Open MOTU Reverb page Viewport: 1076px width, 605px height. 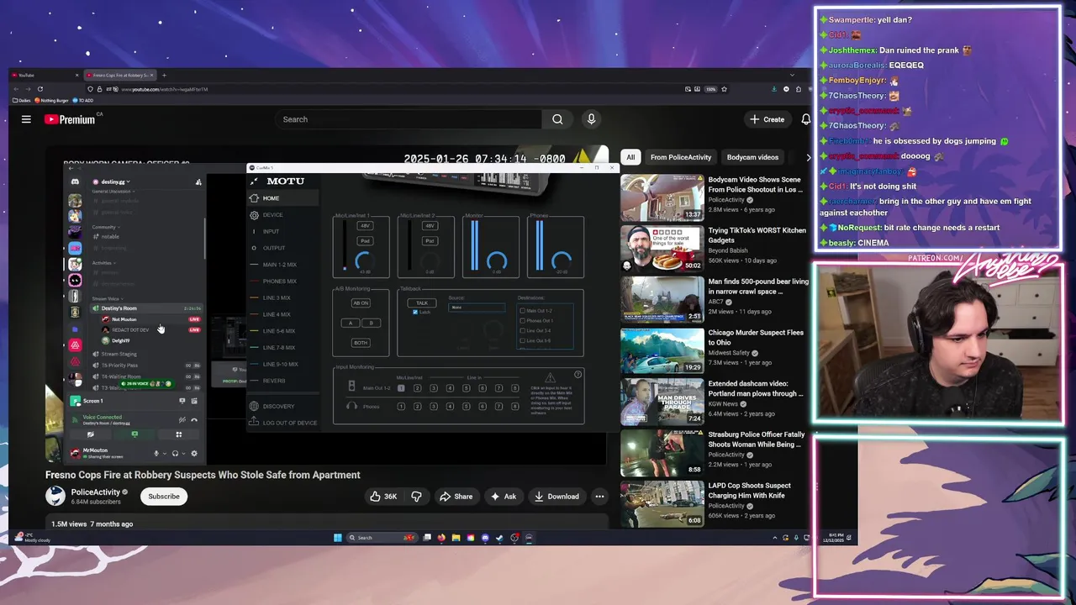pyautogui.click(x=274, y=381)
